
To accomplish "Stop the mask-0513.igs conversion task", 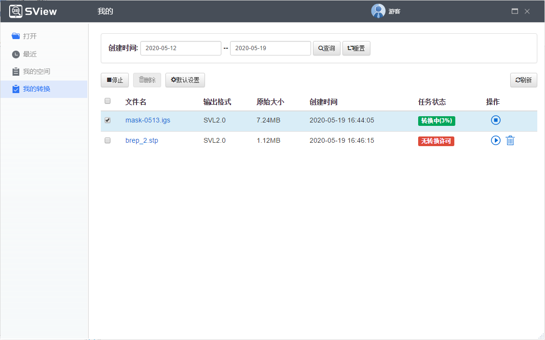I will click(x=496, y=120).
